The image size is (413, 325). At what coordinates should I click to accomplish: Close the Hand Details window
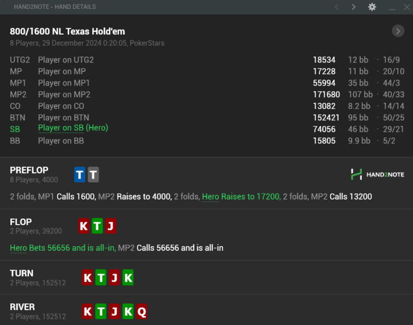click(406, 7)
